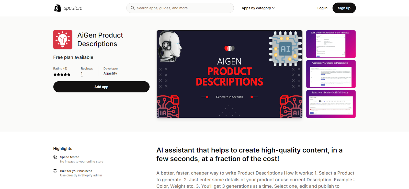
Task: Select the AiGen Product Descriptions title
Action: pyautogui.click(x=100, y=39)
